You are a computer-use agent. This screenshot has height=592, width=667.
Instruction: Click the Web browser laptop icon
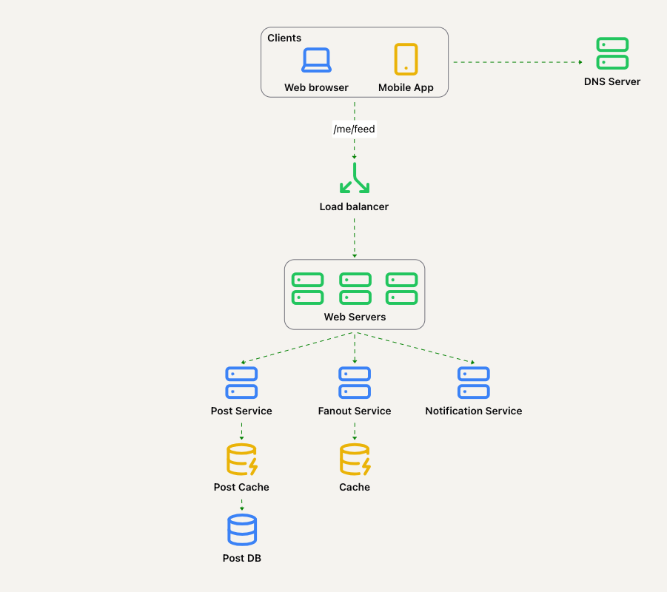[x=316, y=60]
